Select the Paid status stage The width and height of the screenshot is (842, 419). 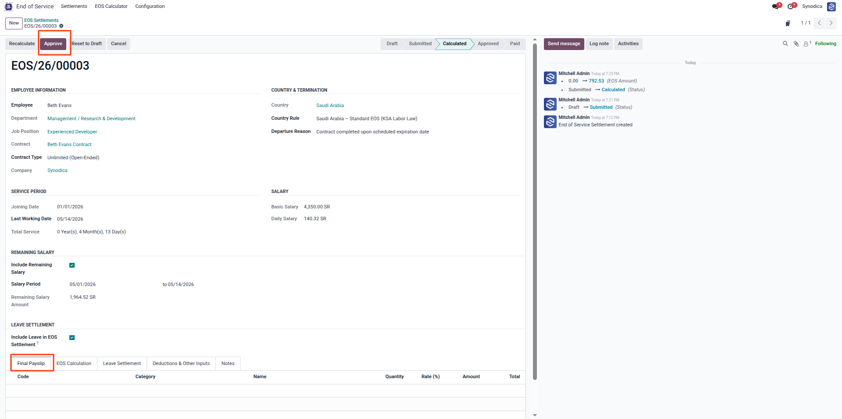515,43
